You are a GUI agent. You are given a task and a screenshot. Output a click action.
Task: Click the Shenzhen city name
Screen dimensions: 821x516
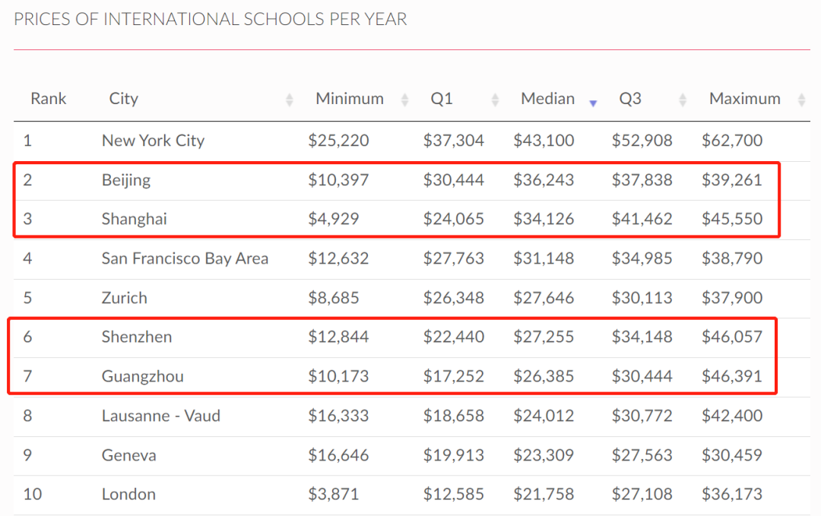[137, 337]
